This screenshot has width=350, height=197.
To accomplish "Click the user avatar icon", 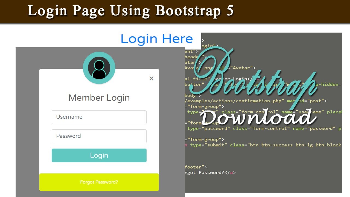I will click(x=99, y=68).
